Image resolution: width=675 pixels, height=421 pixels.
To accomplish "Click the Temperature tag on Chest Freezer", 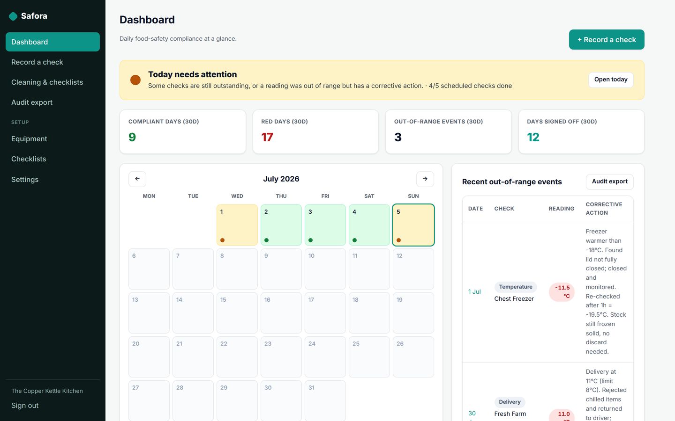I will point(516,287).
